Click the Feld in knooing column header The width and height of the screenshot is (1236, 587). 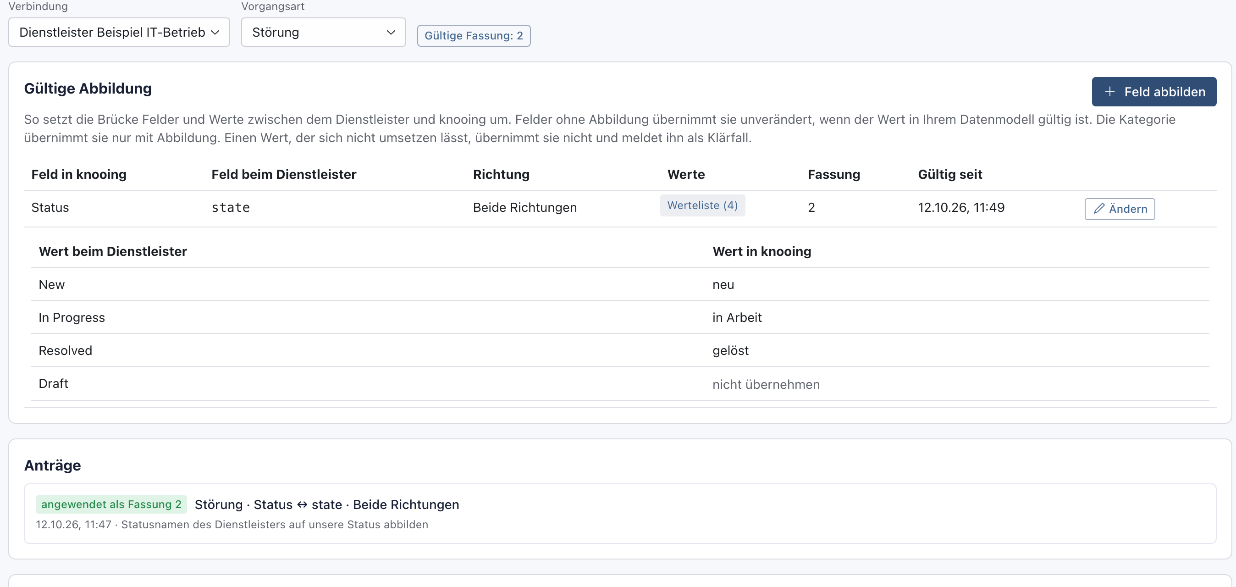79,174
